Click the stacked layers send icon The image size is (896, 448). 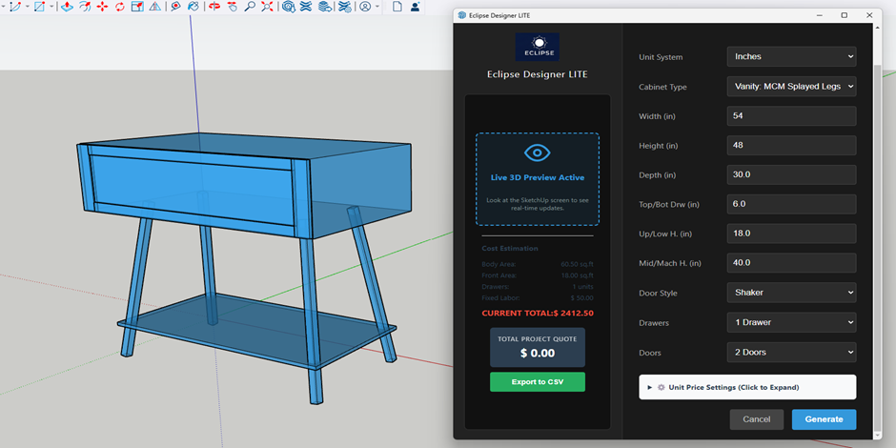coord(325,7)
